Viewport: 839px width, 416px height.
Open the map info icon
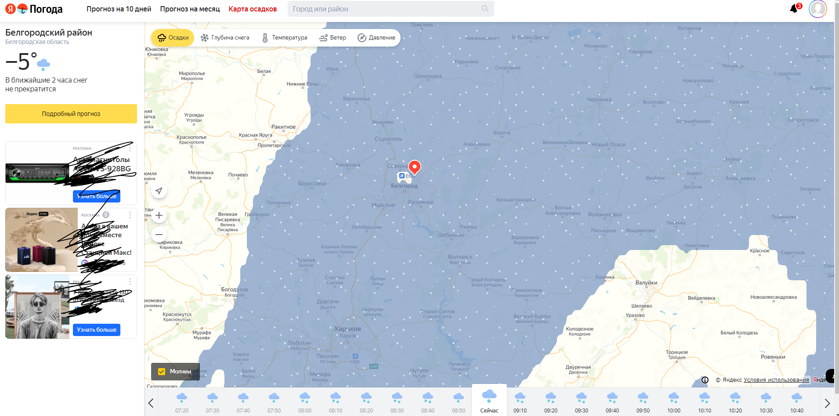(x=705, y=380)
